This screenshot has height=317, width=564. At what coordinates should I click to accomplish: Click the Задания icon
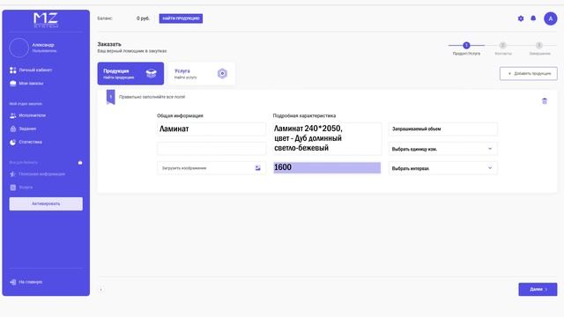13,129
